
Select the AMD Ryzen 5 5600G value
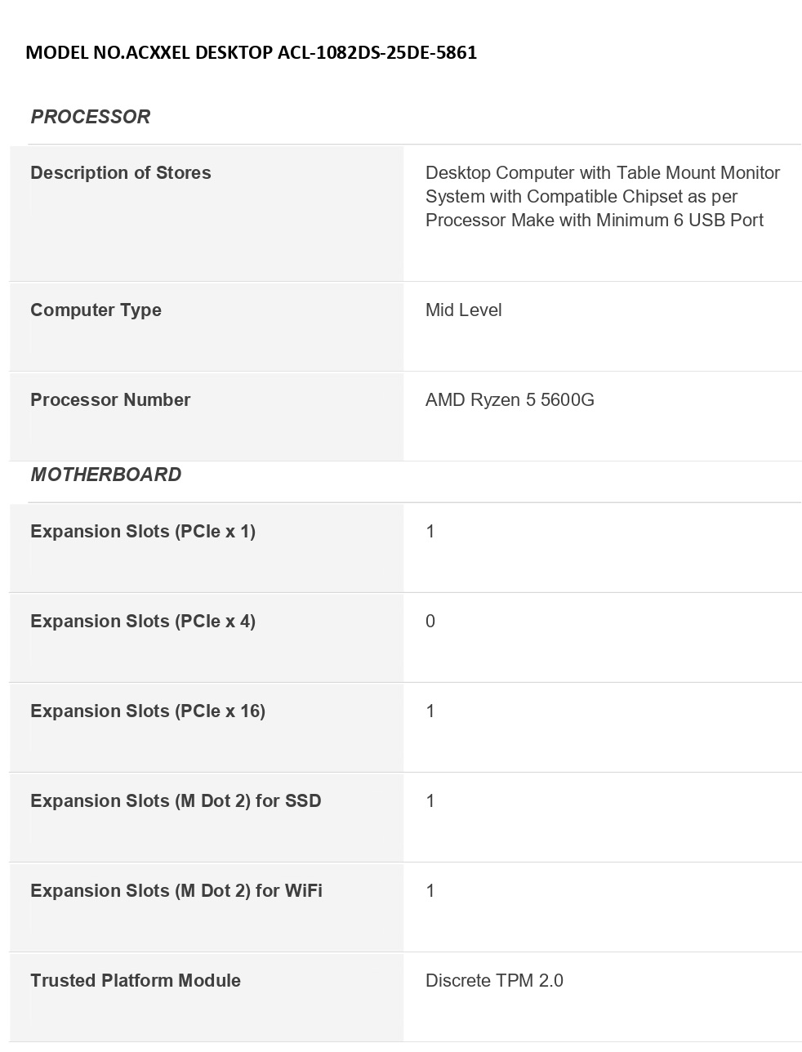click(x=510, y=400)
